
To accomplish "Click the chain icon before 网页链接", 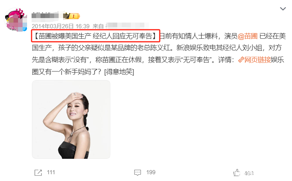I will [241, 60].
